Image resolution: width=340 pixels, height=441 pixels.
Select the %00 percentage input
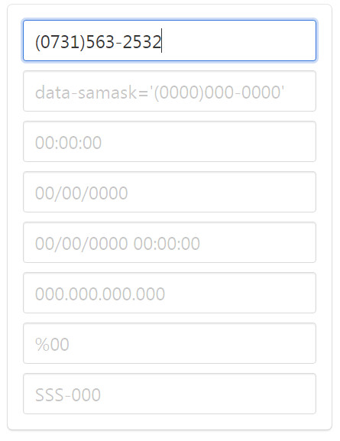pos(170,343)
